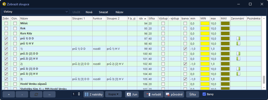Click the původně restore original button

pyautogui.click(x=174, y=94)
